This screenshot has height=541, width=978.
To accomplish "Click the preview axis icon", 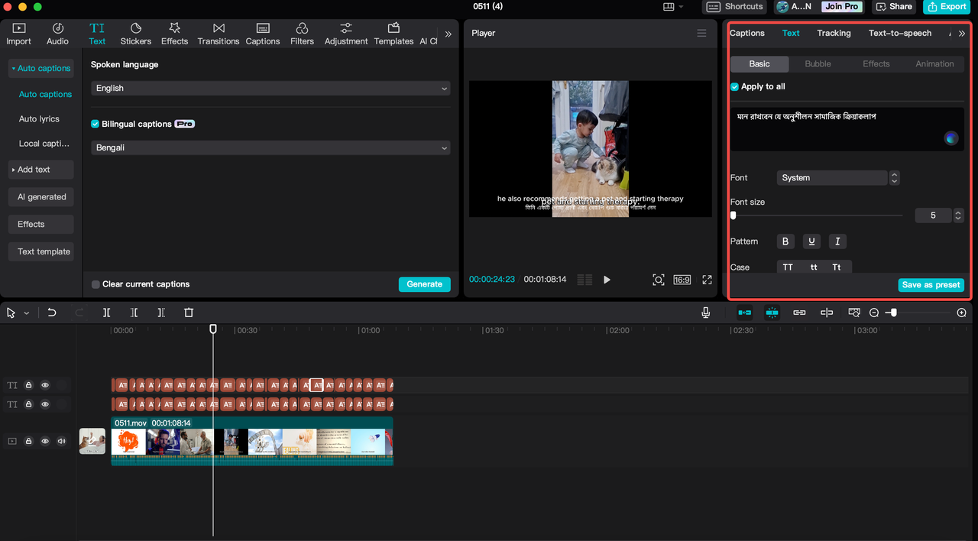I will pyautogui.click(x=827, y=313).
